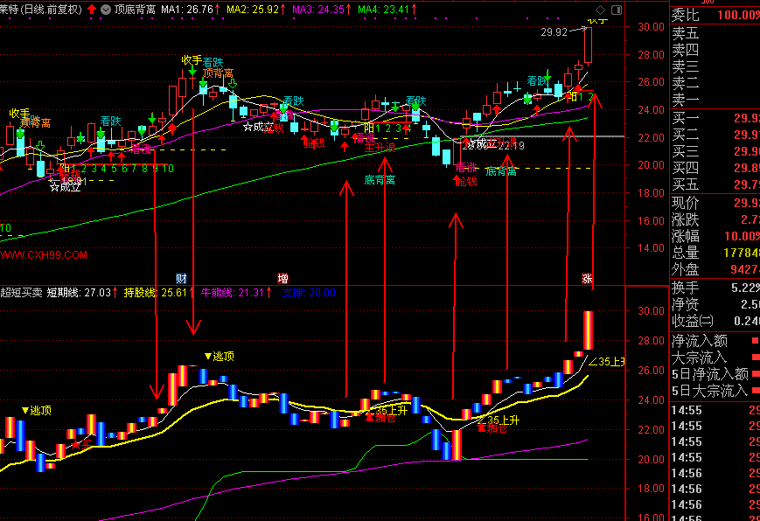Image resolution: width=760 pixels, height=521 pixels.
Task: Click the 涨 marker on timeline
Action: pos(587,277)
